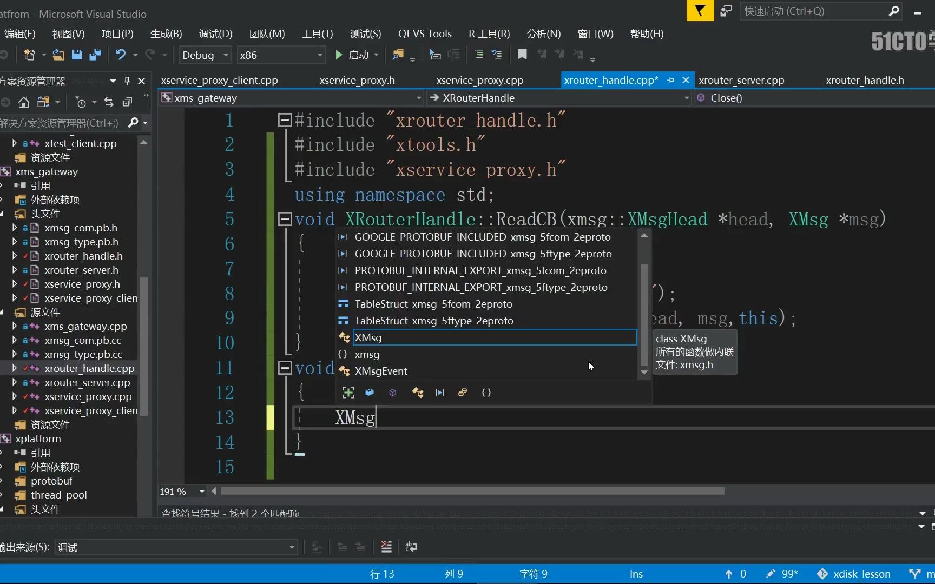Click the quick launch search magnifier
The height and width of the screenshot is (584, 935).
(x=894, y=11)
